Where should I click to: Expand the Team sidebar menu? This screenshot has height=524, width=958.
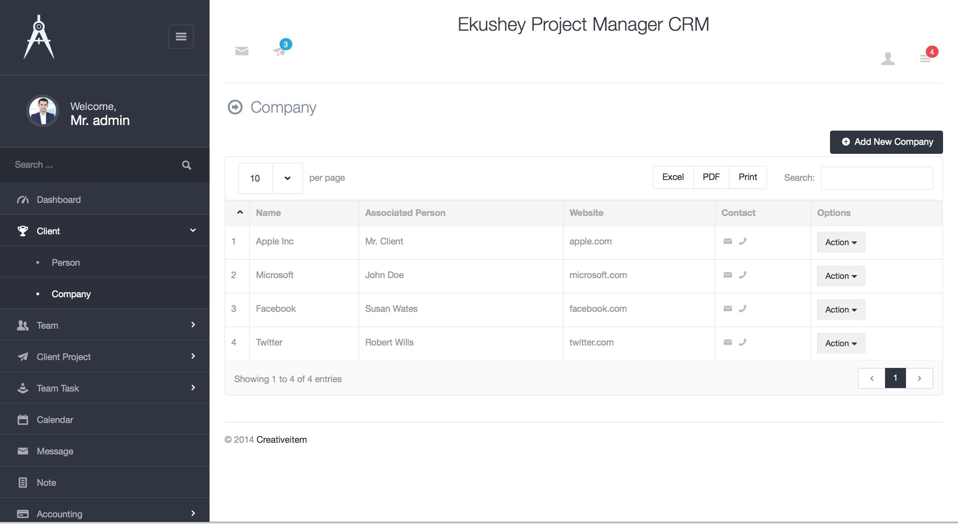[47, 325]
